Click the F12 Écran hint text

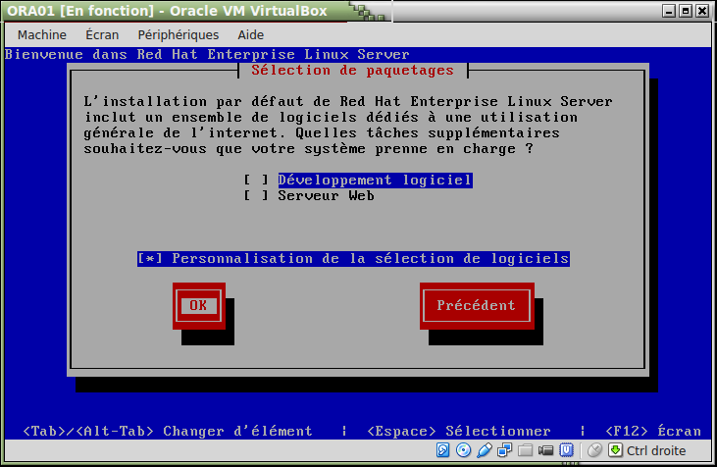coord(653,431)
